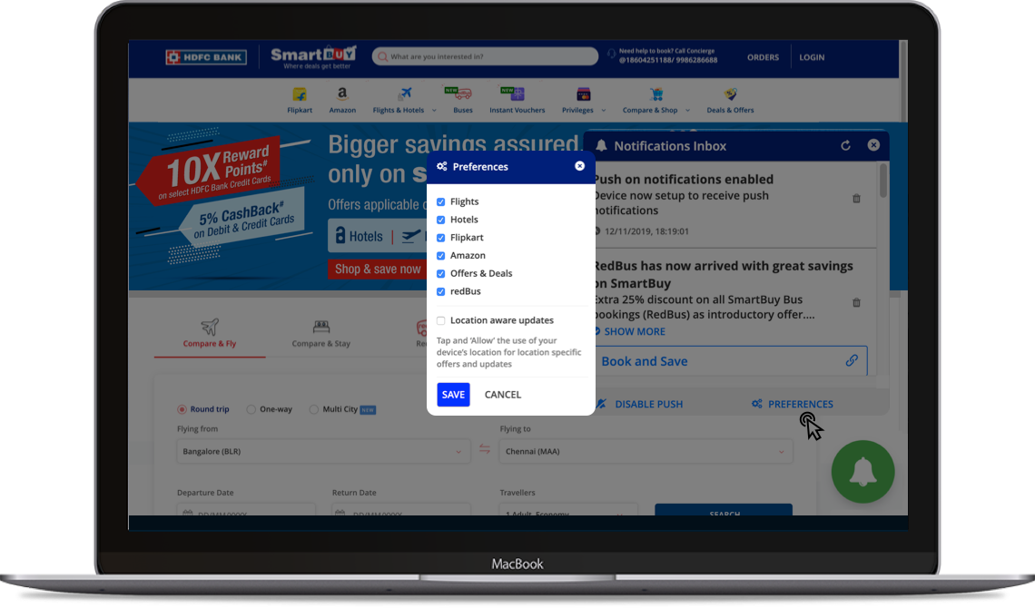Expand the Compare & Shop menu arrow
Image resolution: width=1035 pixels, height=608 pixels.
(x=688, y=110)
